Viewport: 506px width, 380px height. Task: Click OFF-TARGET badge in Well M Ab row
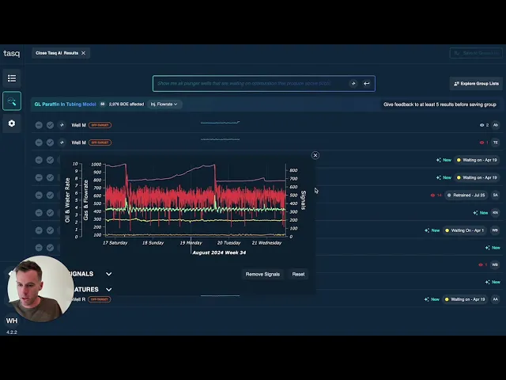[x=100, y=125]
